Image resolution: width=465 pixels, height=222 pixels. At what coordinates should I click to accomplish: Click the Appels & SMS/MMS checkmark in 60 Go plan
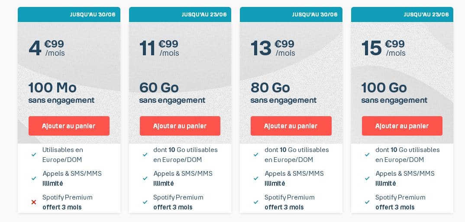(x=145, y=178)
